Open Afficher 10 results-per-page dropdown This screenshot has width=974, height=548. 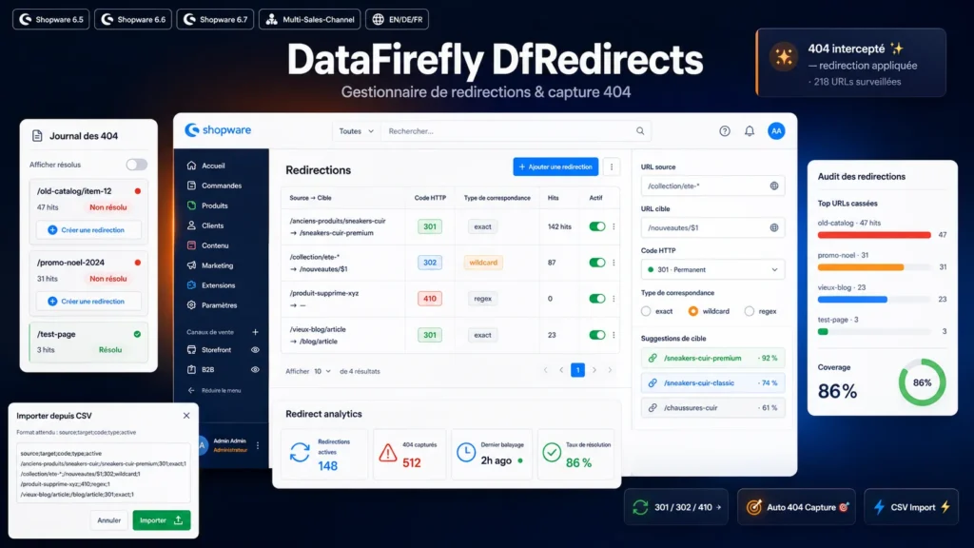(x=321, y=371)
